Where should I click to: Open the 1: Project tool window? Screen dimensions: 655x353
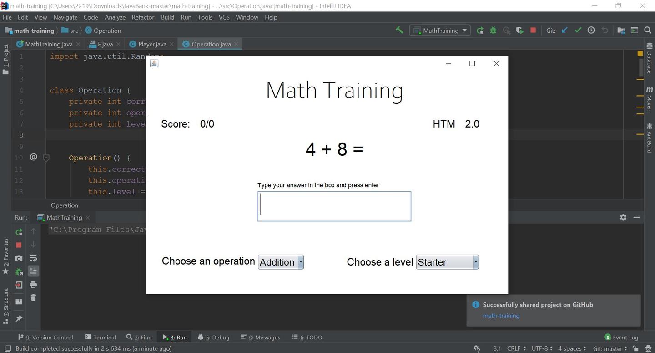point(5,59)
